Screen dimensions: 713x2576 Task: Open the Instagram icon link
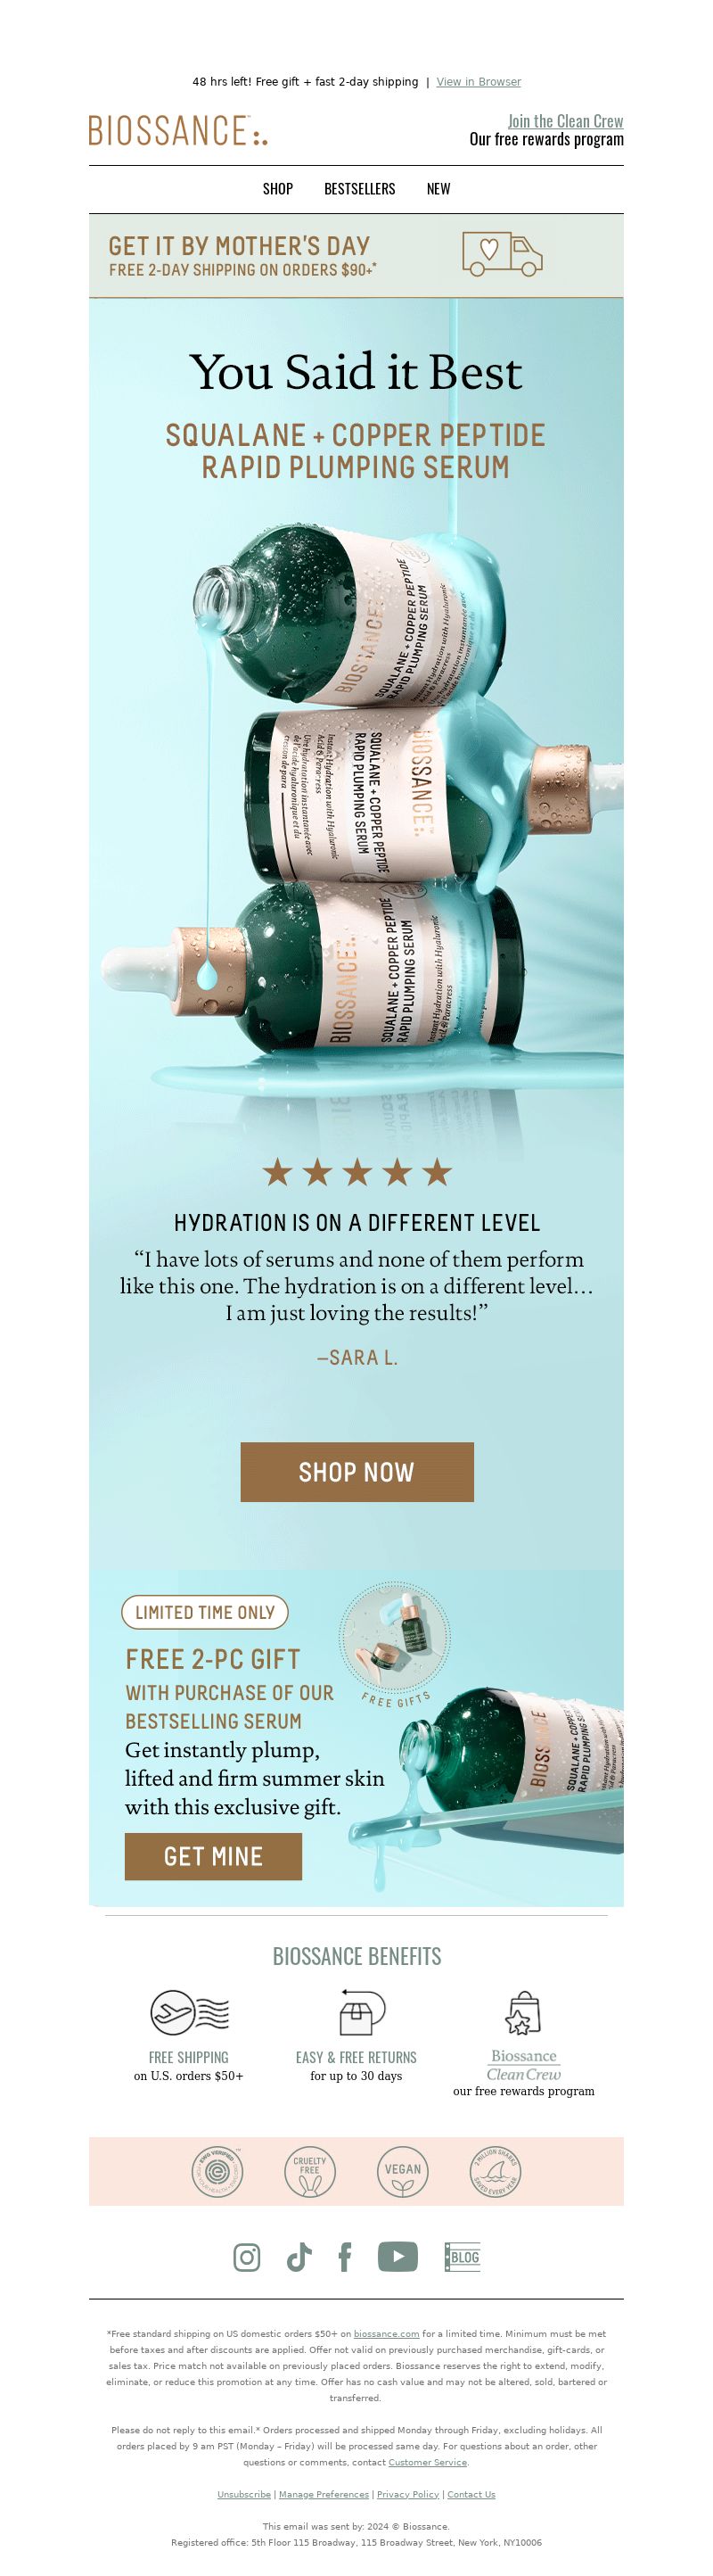pos(247,2257)
